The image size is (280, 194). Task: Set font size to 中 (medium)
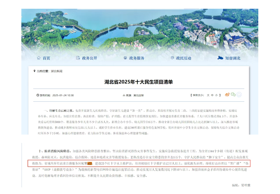point(212,95)
